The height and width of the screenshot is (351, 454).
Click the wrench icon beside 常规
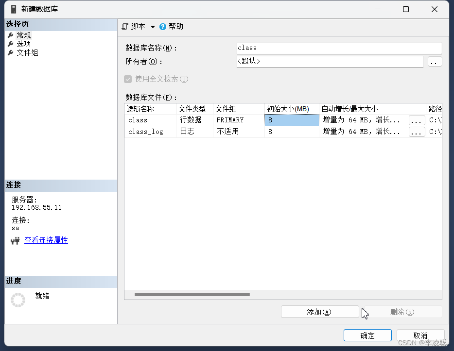[x=11, y=34]
